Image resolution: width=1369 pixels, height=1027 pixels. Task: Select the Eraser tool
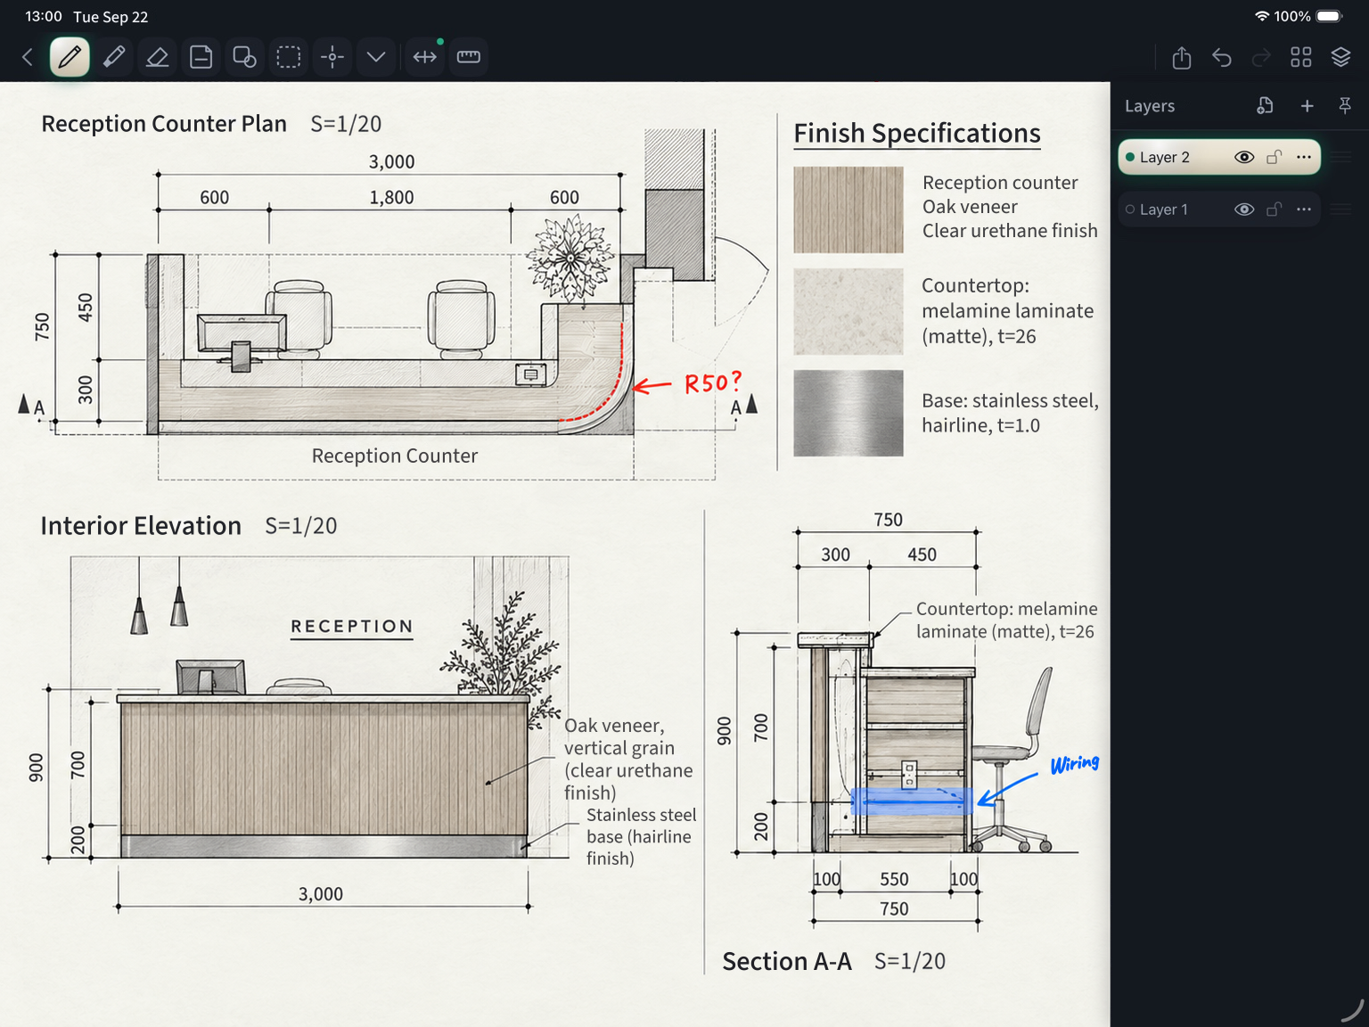coord(158,57)
